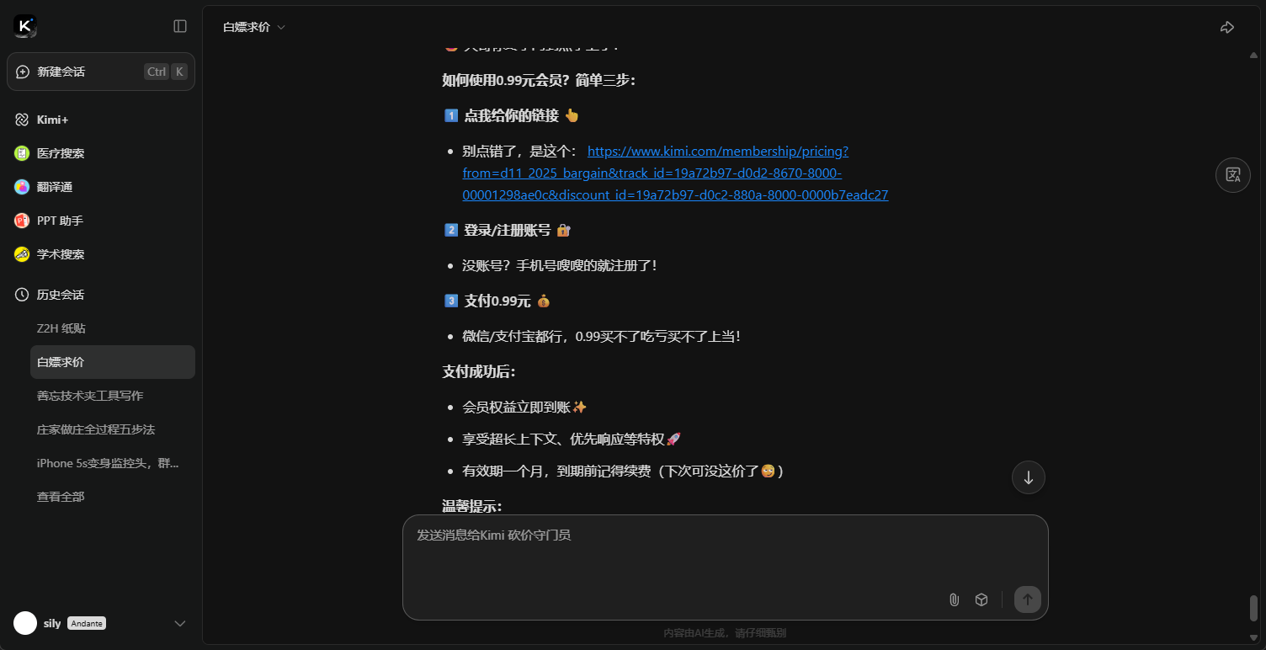Attach a file using the paperclip icon

954,599
